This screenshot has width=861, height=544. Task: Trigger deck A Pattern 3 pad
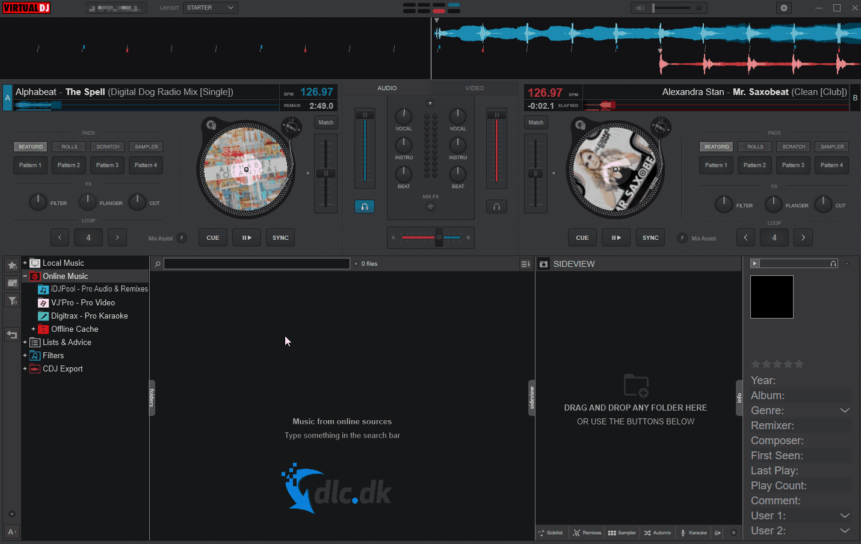click(x=108, y=165)
